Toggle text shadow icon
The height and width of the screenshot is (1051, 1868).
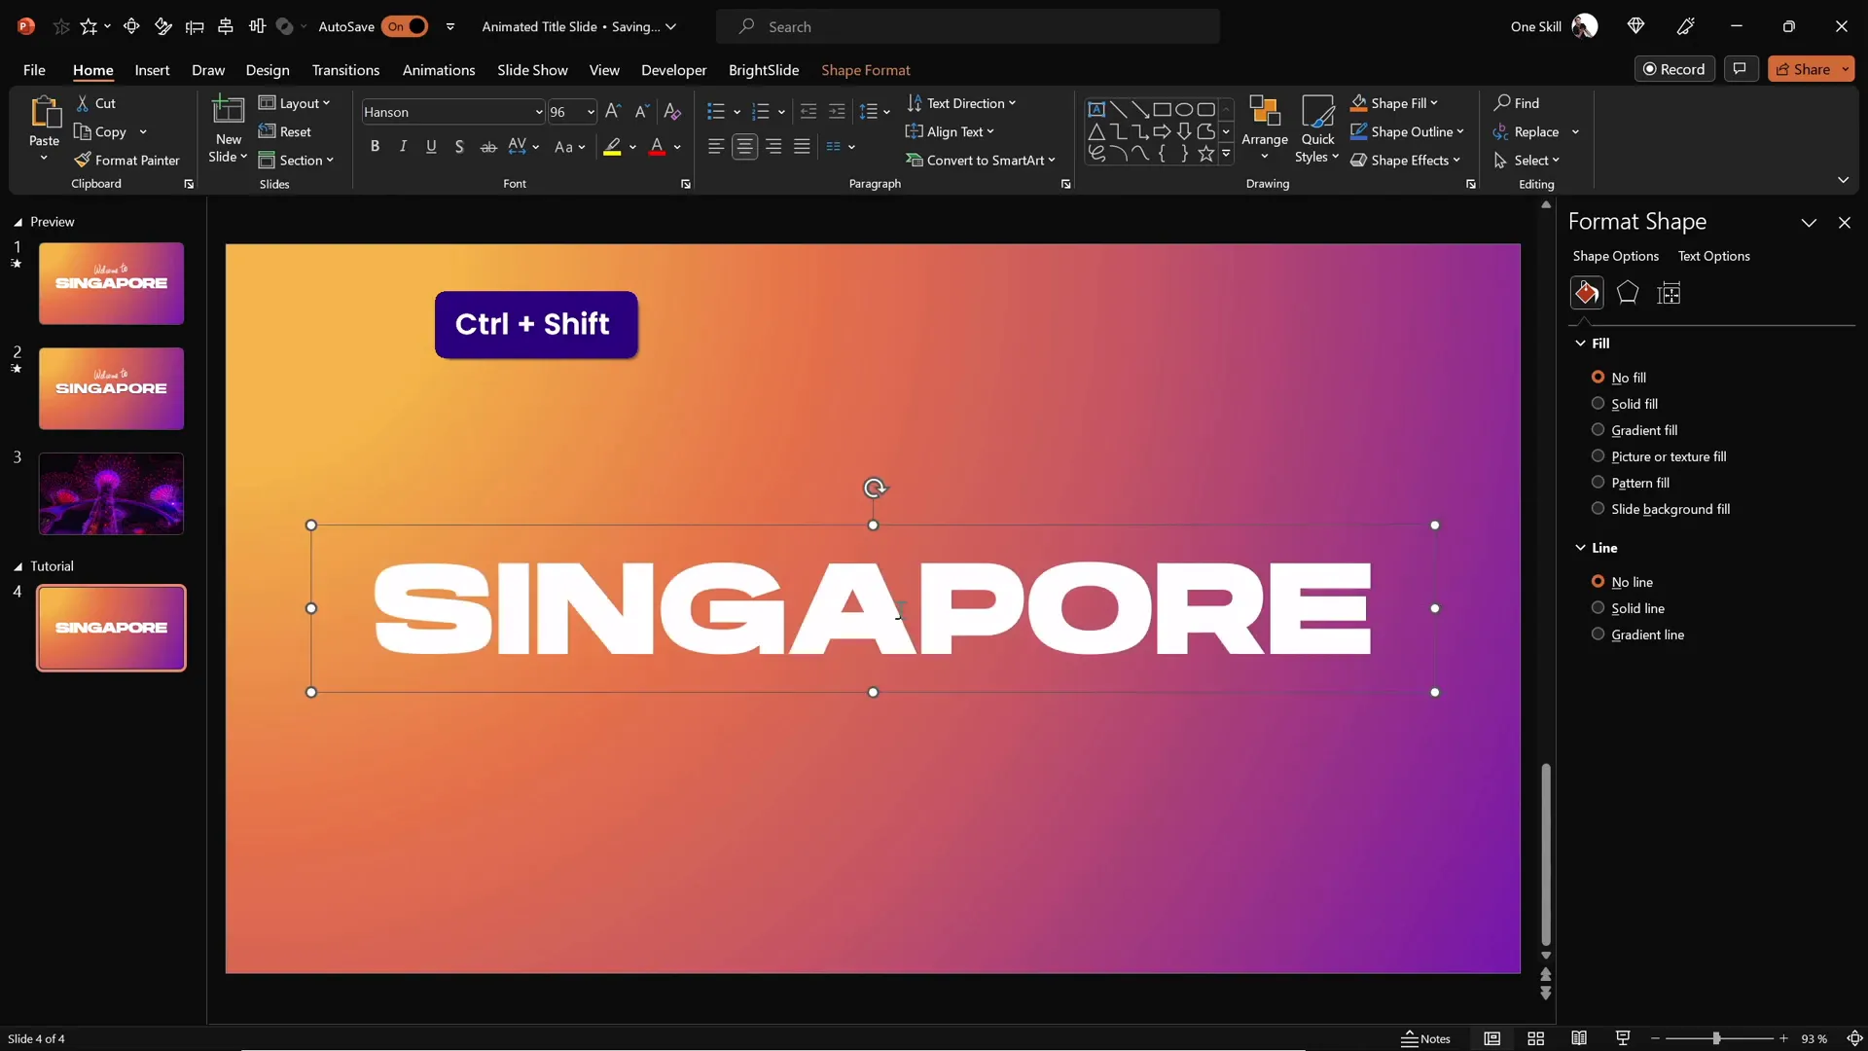tap(459, 147)
